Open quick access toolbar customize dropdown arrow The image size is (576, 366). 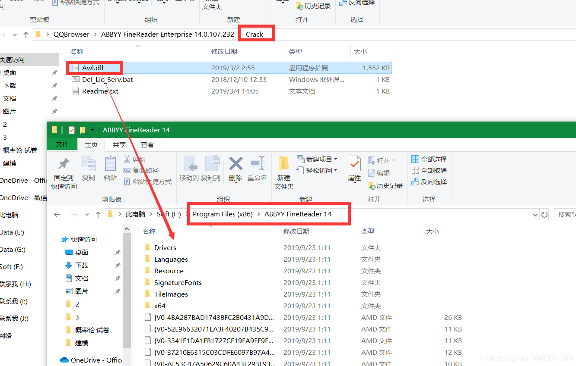92,130
